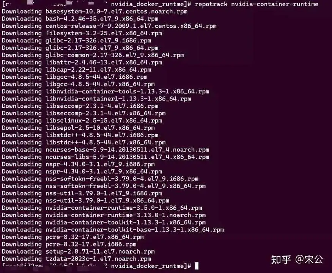Click the basesystem-10.0-7.el7.centos.noarch.rpm line
Screen dimensions: 332x273
[x=94, y=11]
